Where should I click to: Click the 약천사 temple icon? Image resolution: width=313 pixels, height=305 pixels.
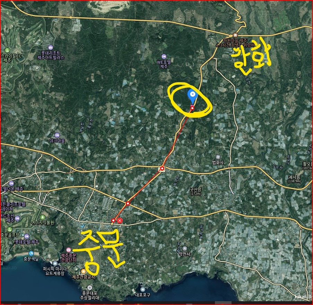[185, 248]
